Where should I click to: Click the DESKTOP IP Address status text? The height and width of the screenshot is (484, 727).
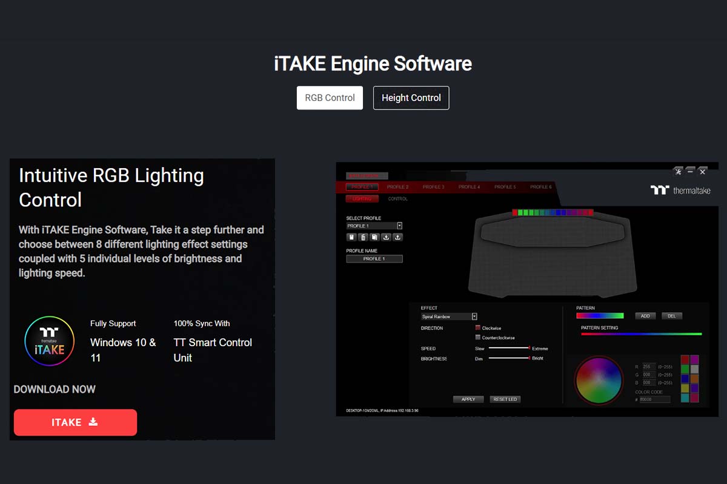click(x=382, y=411)
